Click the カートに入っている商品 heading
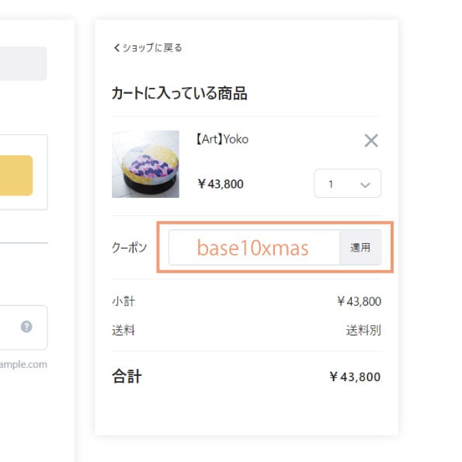462x462 pixels. click(x=179, y=93)
